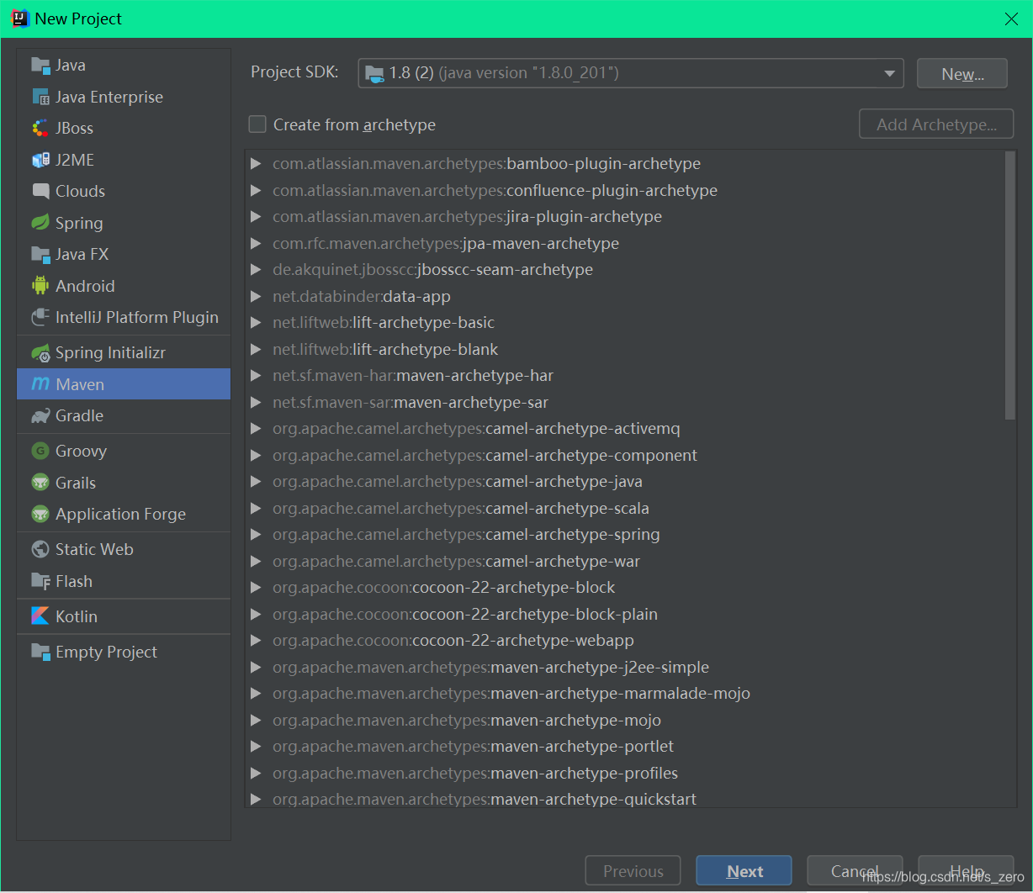Expand maven-archetype-mojo node
Image resolution: width=1033 pixels, height=893 pixels.
point(256,720)
